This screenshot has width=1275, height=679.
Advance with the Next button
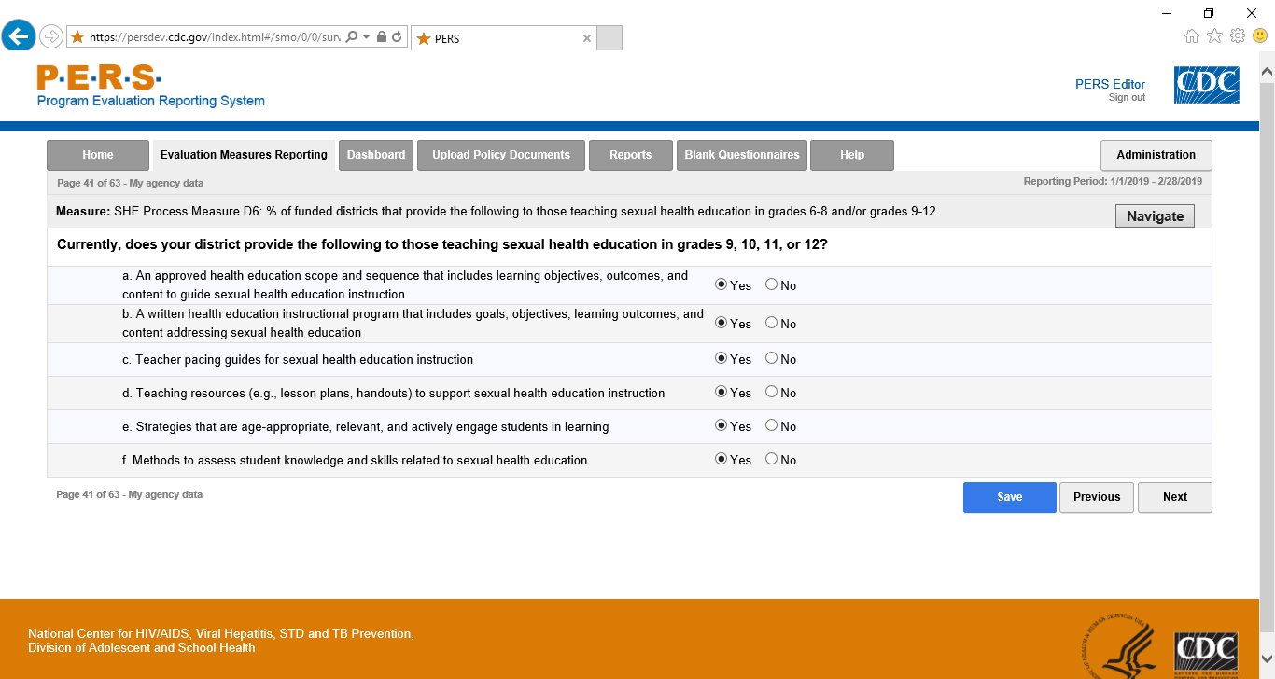tap(1175, 497)
